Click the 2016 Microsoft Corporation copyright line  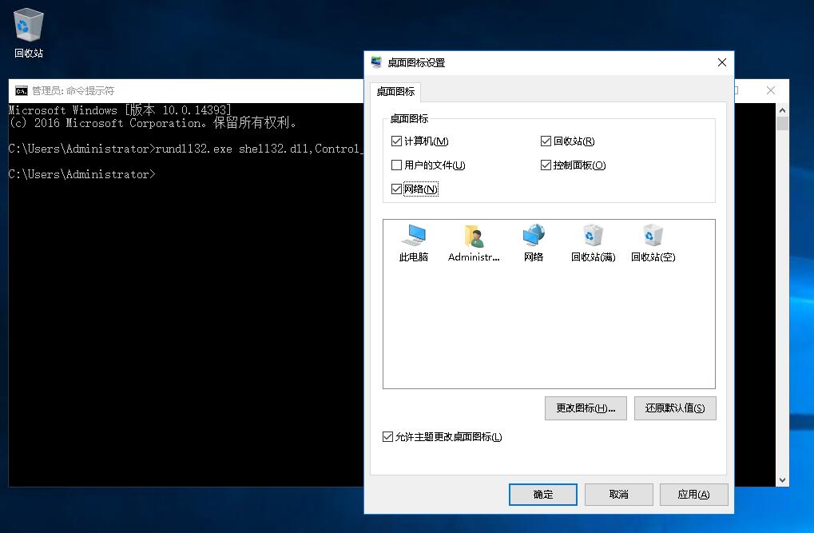(x=153, y=123)
